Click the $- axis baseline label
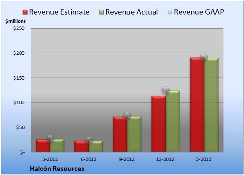This screenshot has width=244, height=175. pyautogui.click(x=22, y=152)
